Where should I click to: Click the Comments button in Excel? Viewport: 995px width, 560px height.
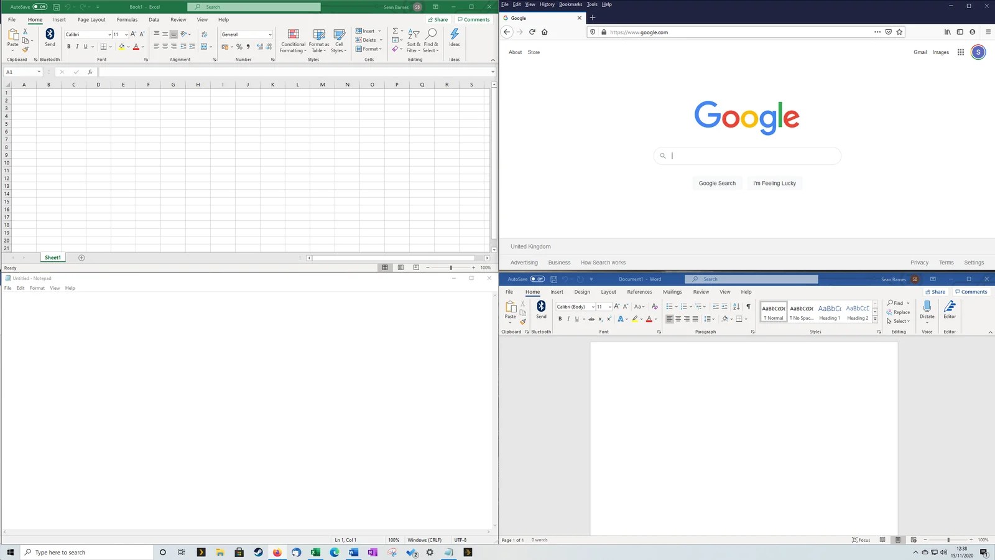[474, 20]
